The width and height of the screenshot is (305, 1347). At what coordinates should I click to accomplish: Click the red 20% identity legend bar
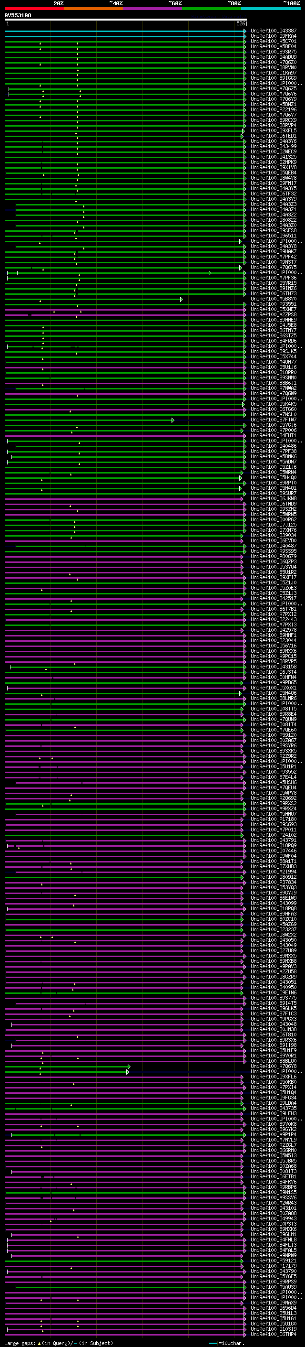click(34, 9)
